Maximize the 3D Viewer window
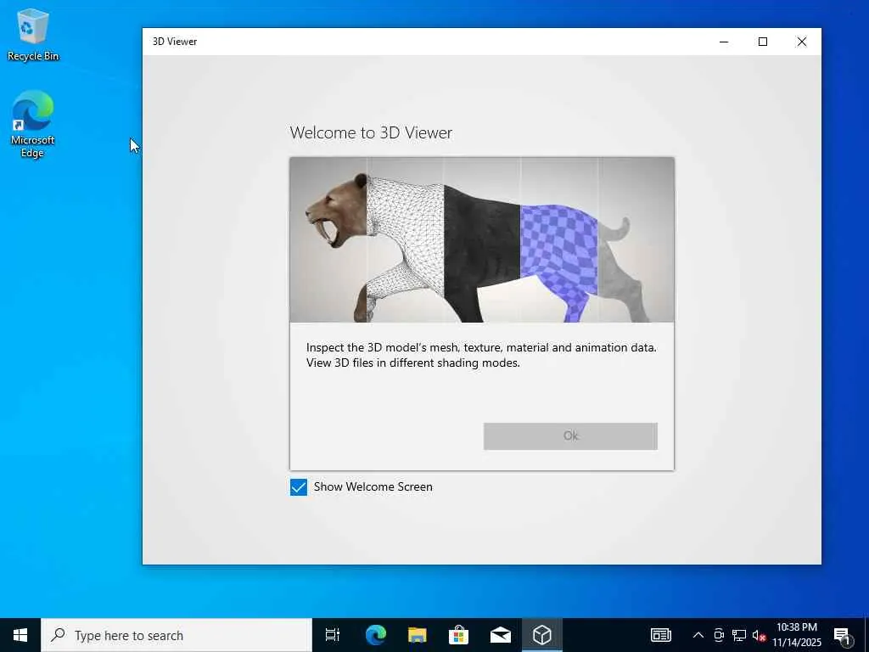The width and height of the screenshot is (869, 652). (x=763, y=42)
